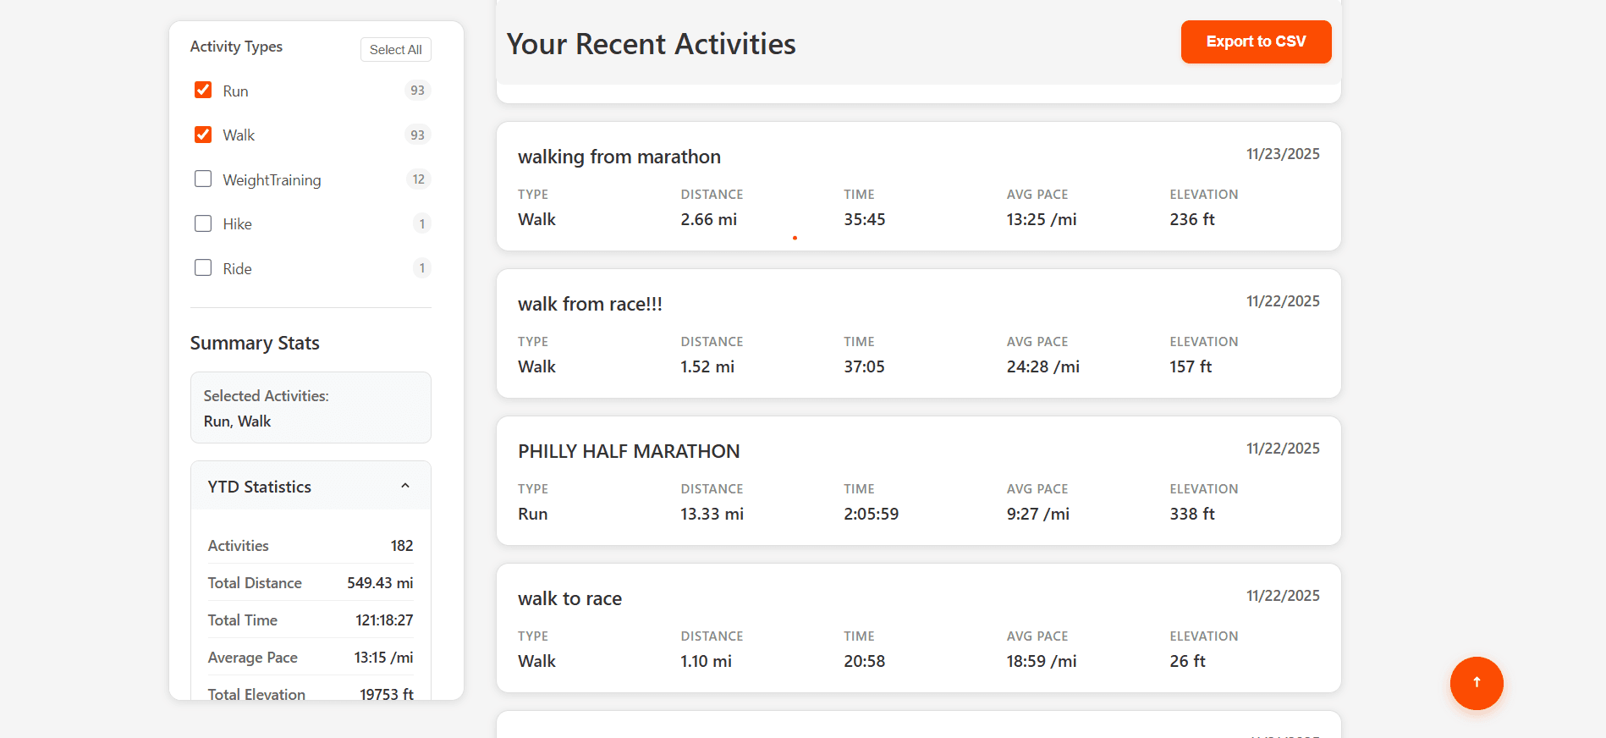Image resolution: width=1606 pixels, height=738 pixels.
Task: Click the Your Recent Activities heading
Action: [650, 43]
